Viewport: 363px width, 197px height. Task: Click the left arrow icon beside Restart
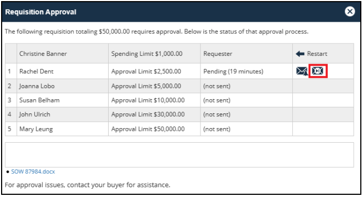300,54
